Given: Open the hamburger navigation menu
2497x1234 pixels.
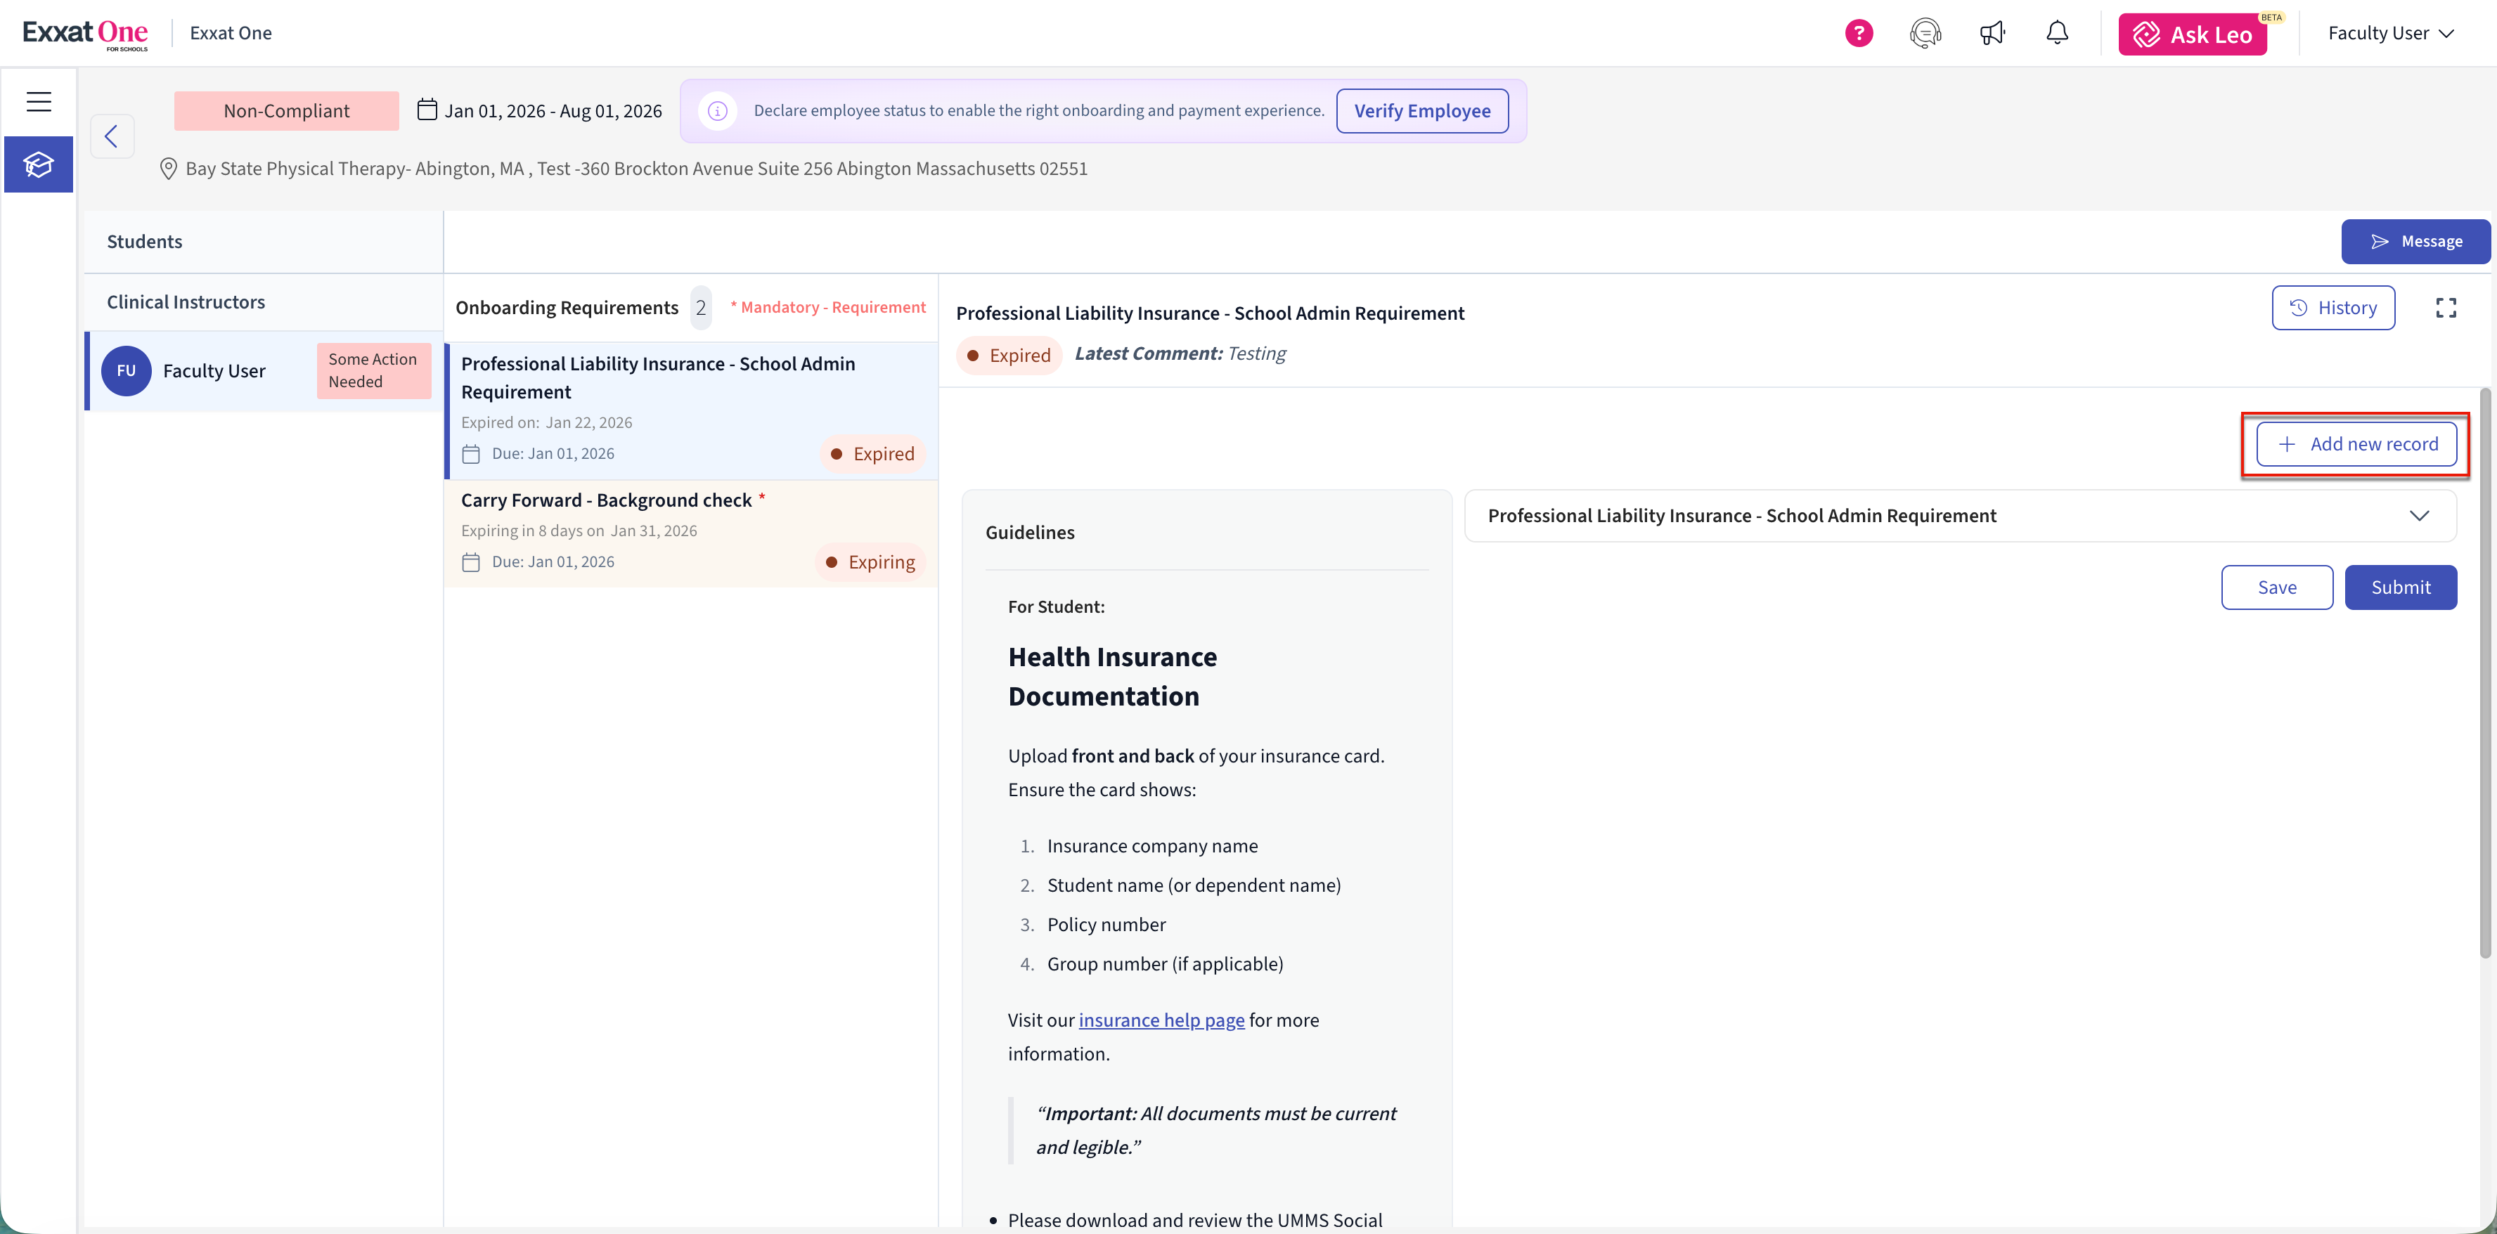Looking at the screenshot, I should point(39,100).
